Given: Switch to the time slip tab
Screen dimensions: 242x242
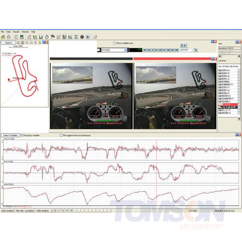Looking at the screenshot, I should click(20, 211).
